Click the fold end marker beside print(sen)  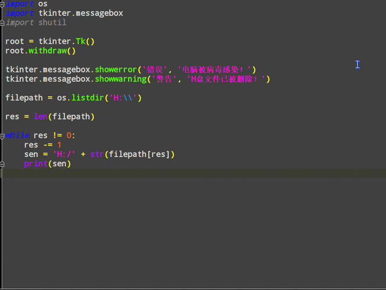(x=2, y=164)
